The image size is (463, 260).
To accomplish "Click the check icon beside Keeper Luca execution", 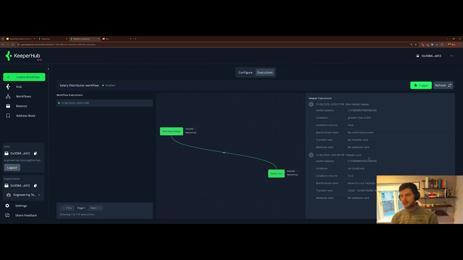I will click(x=311, y=155).
